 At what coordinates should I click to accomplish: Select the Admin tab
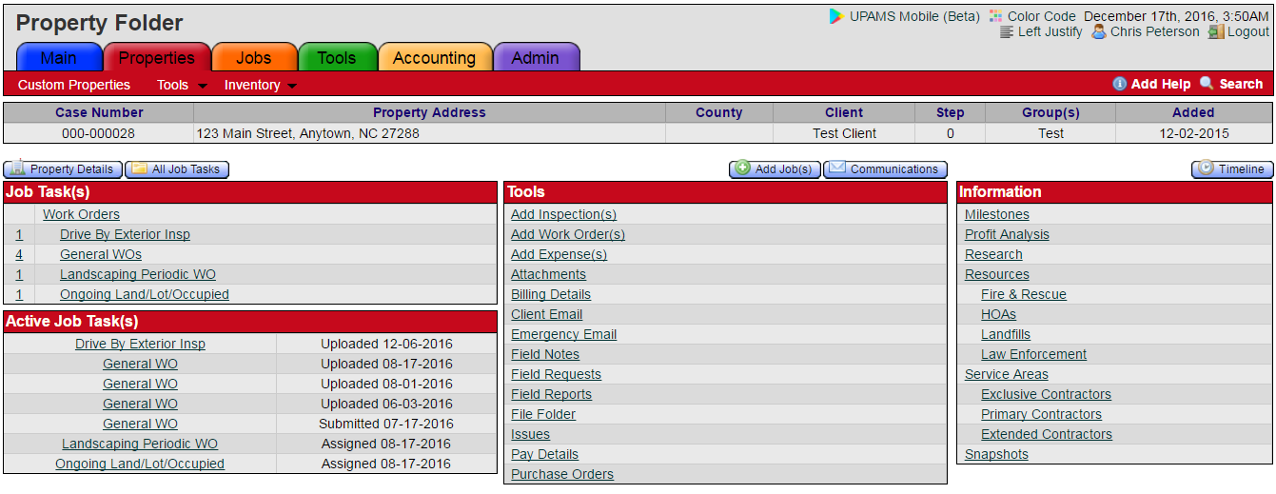[x=535, y=58]
